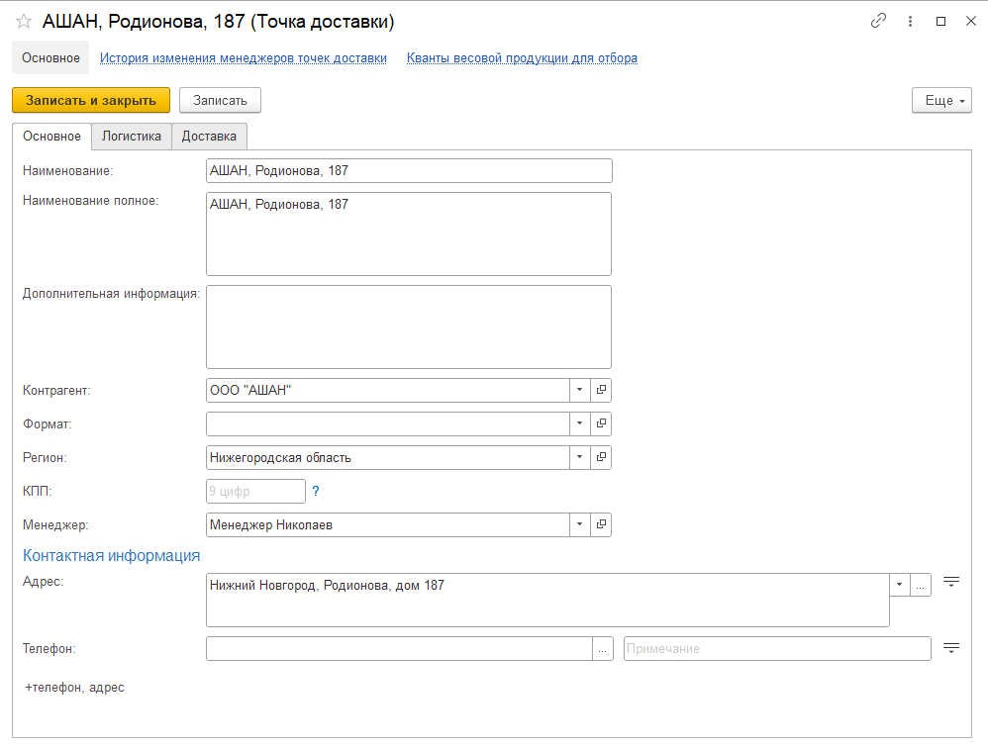Open the Формат record with open icon
Screen dimensions: 988x749
pos(601,424)
